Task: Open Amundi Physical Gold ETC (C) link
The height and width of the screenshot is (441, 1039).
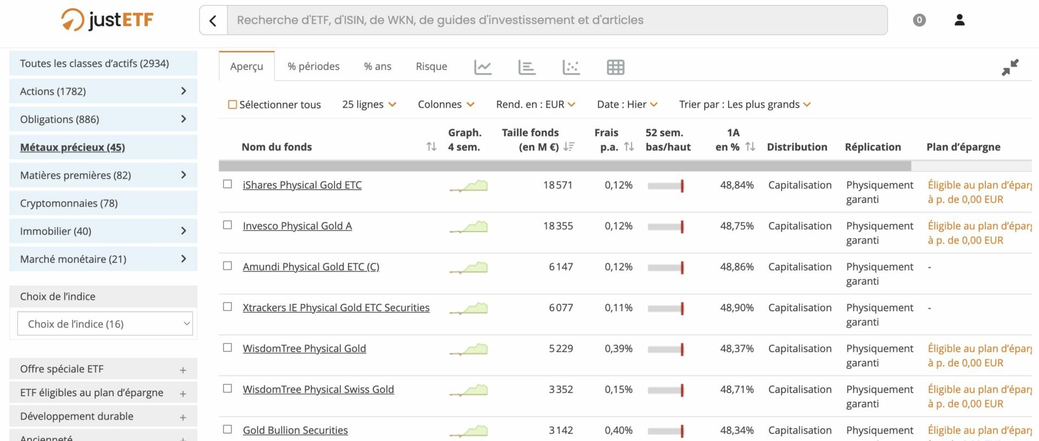Action: [311, 267]
